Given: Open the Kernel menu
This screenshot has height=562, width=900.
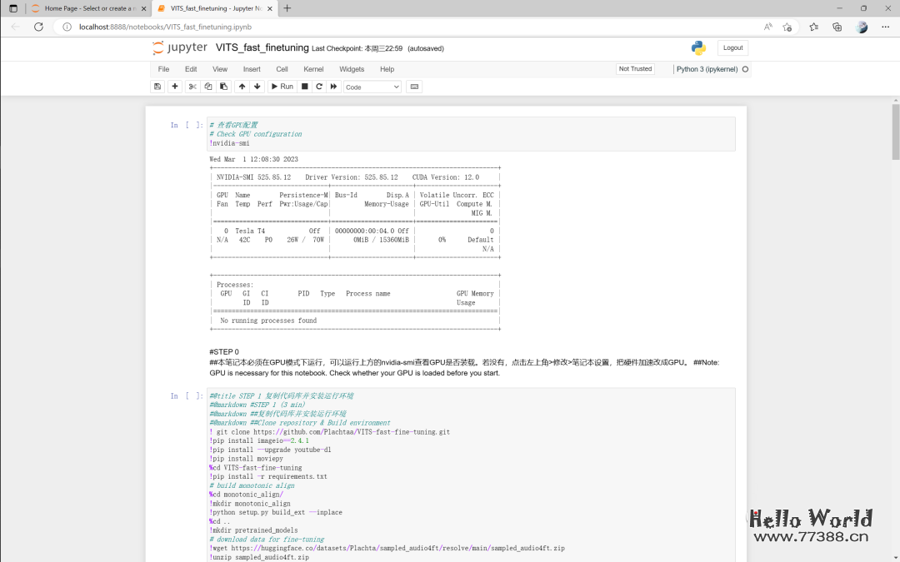Looking at the screenshot, I should [313, 69].
